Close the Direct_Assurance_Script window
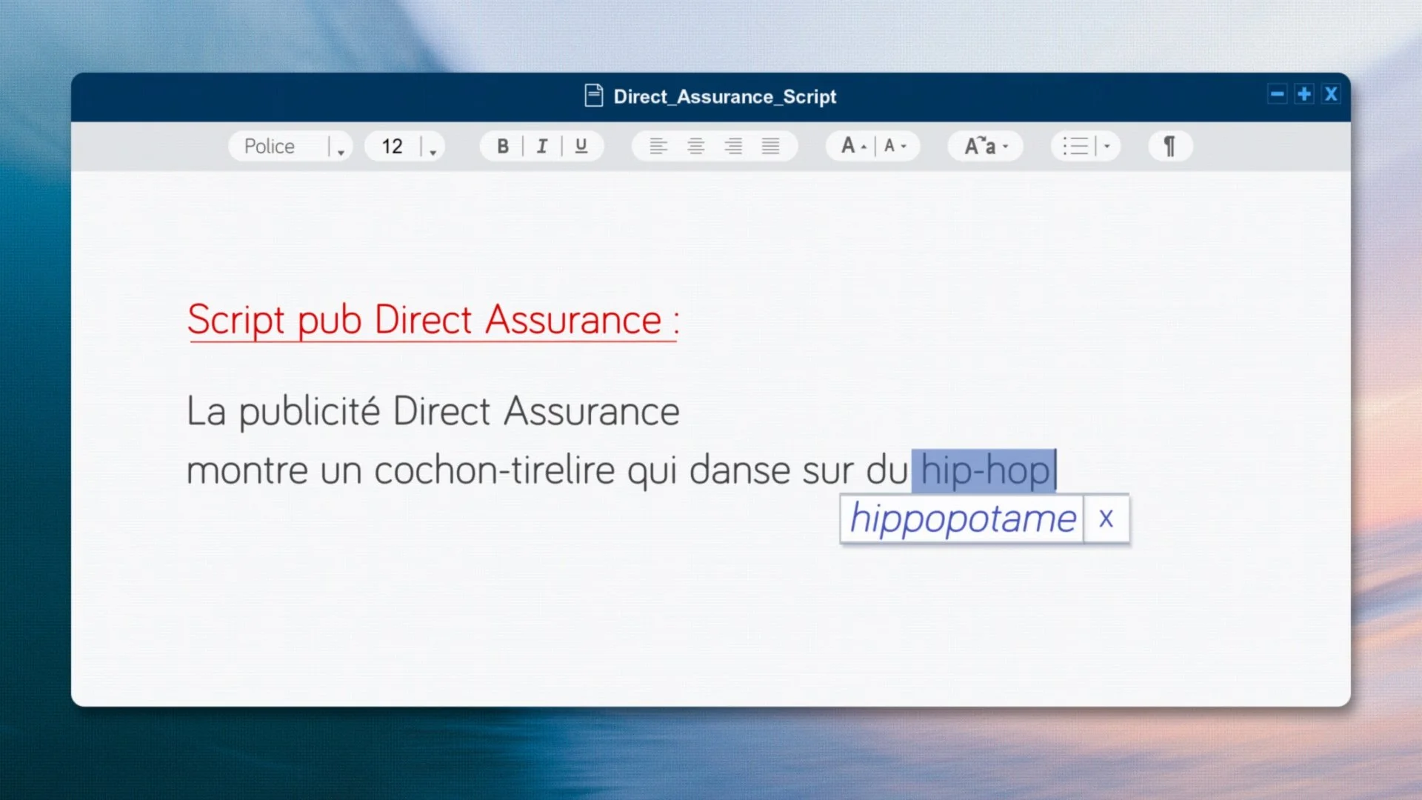The height and width of the screenshot is (800, 1422). point(1331,94)
